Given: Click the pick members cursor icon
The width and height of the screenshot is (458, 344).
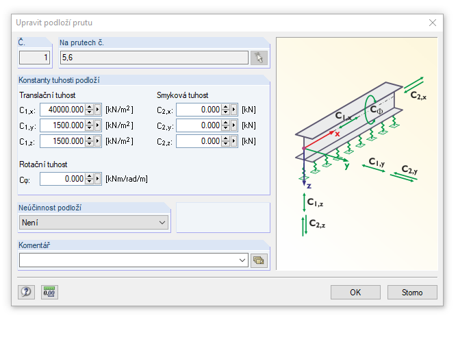Looking at the screenshot, I should (259, 58).
